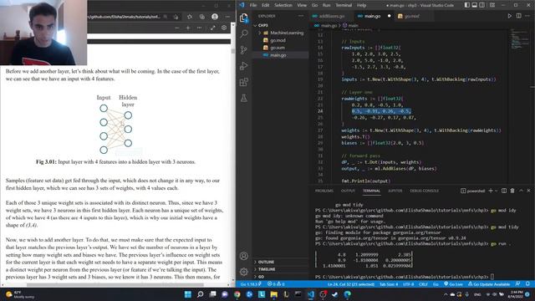Open the Selection menu
This screenshot has width=535, height=301.
[283, 5]
